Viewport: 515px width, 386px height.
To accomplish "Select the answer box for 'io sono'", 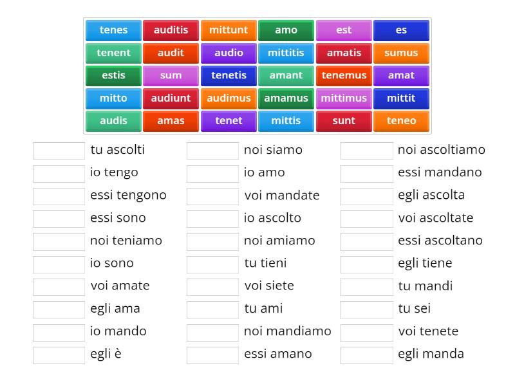I will 58,263.
